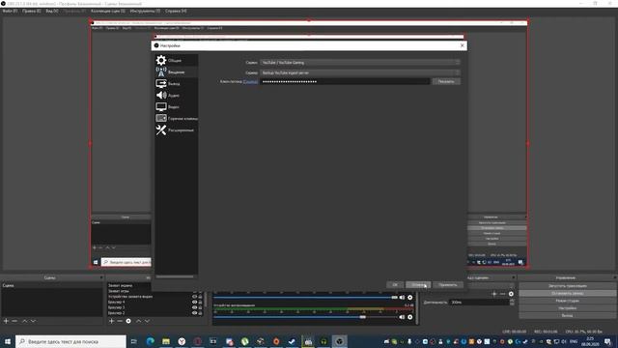Lock the Устройство захвата видео source
Image resolution: width=618 pixels, height=348 pixels.
(200, 297)
